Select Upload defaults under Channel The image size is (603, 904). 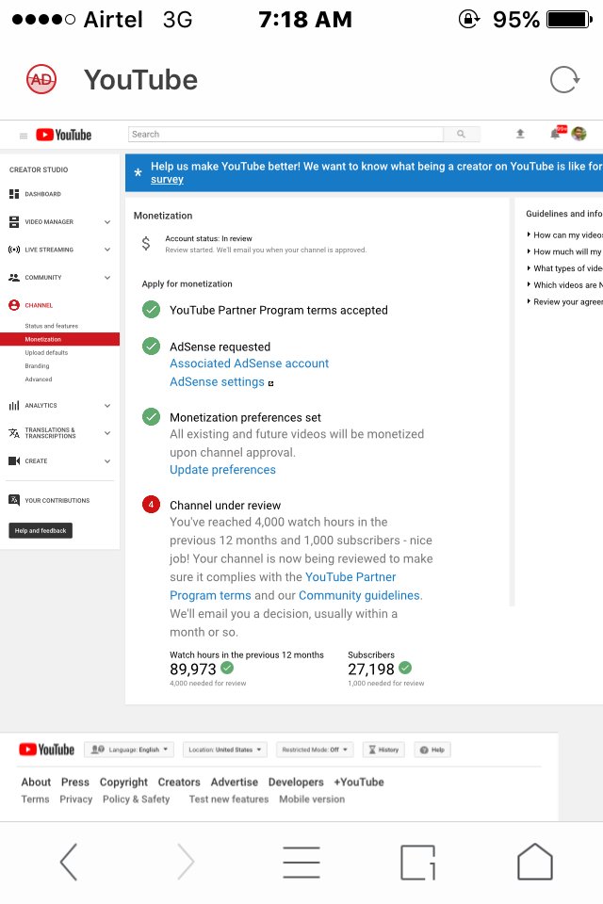pyautogui.click(x=46, y=352)
